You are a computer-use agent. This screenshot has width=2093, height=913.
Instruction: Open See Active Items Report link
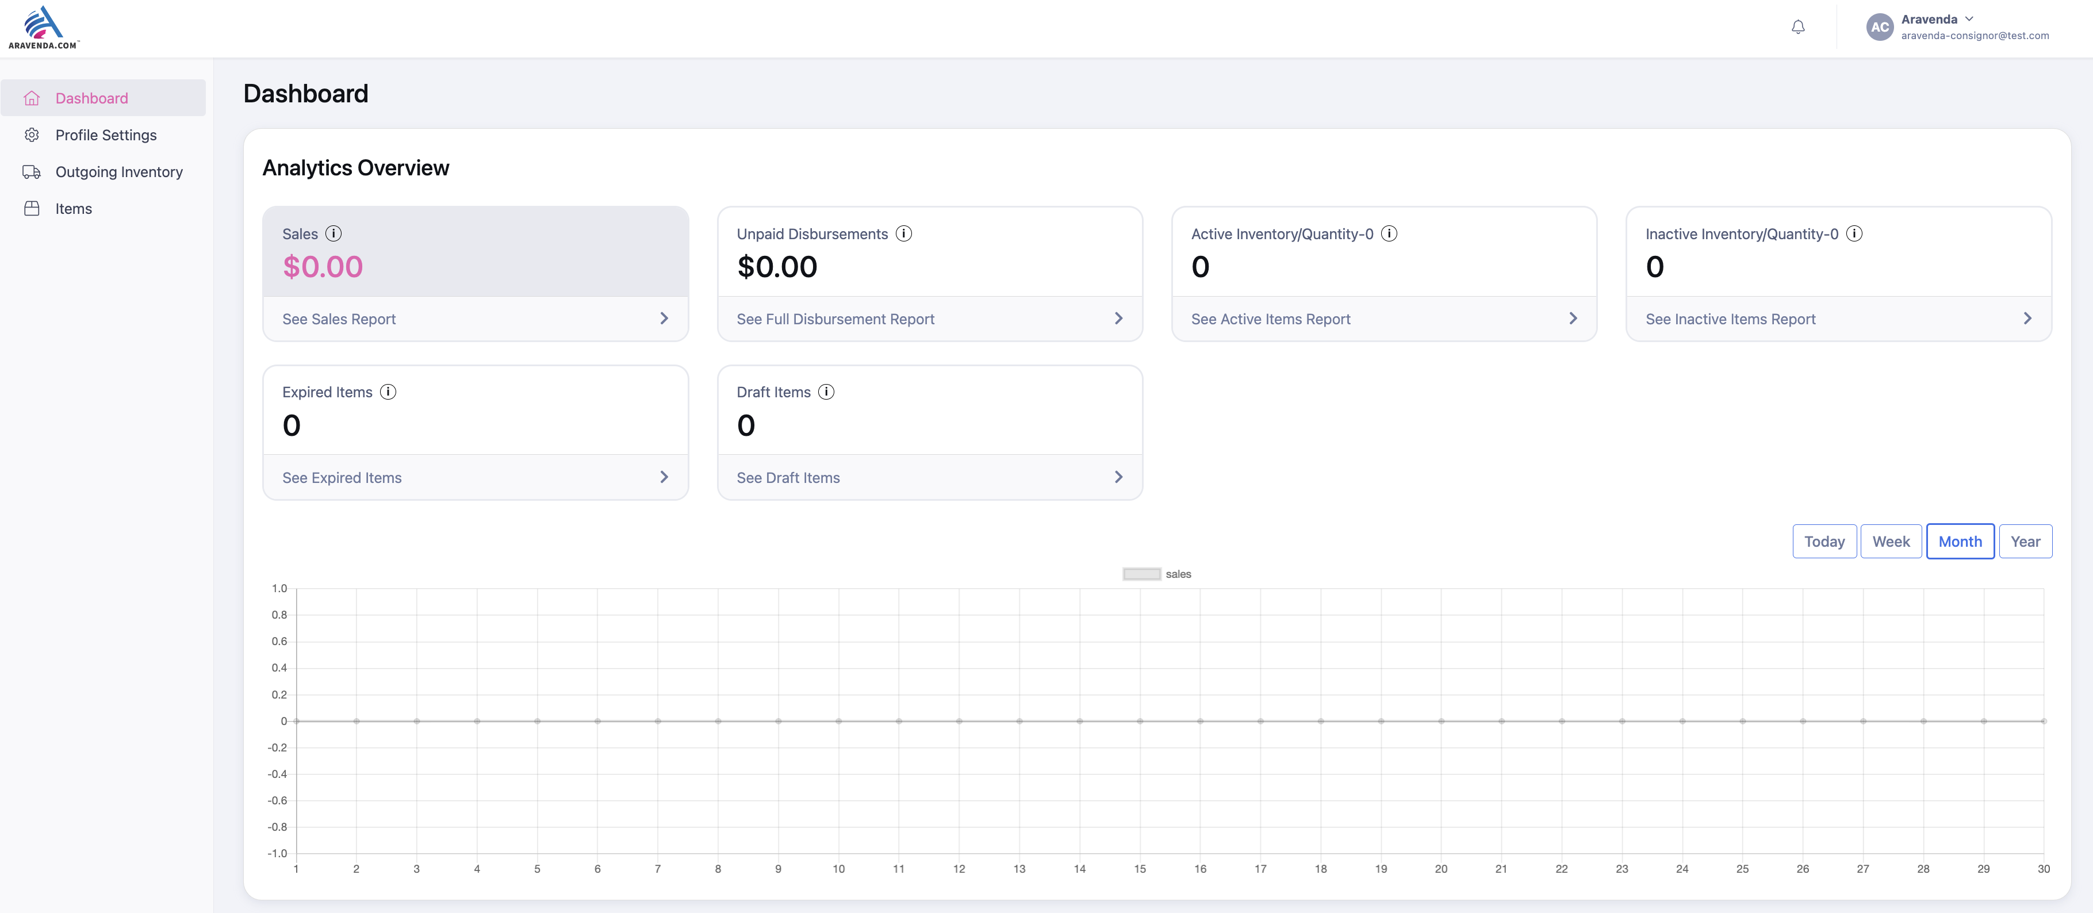(x=1271, y=319)
